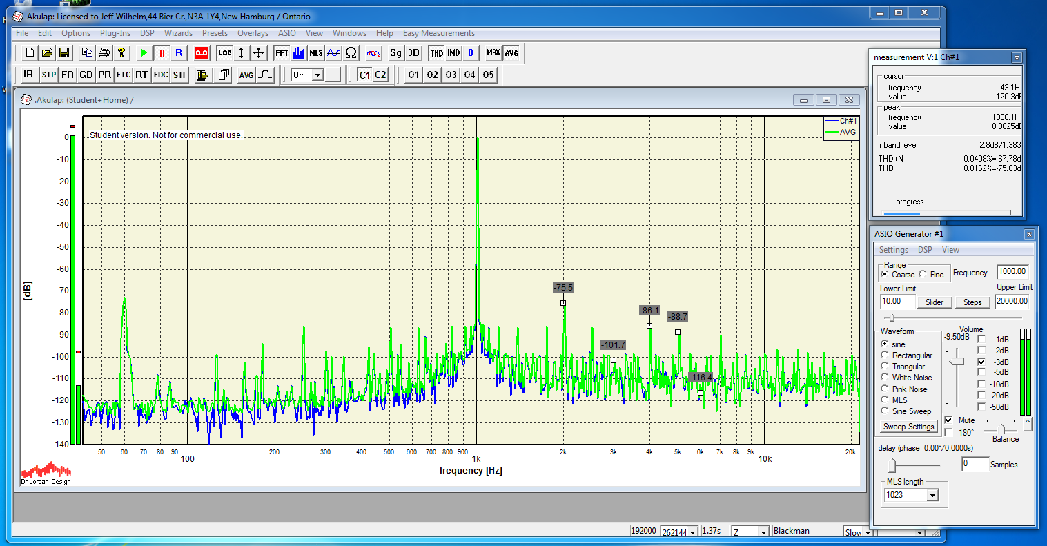The height and width of the screenshot is (546, 1047).
Task: Select the STI toolbar icon
Action: [179, 75]
